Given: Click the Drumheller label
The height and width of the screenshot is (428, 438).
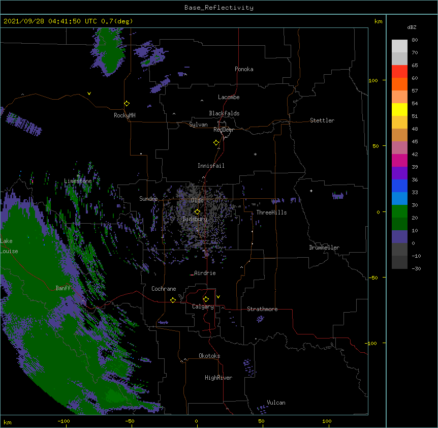Looking at the screenshot, I should 324,248.
